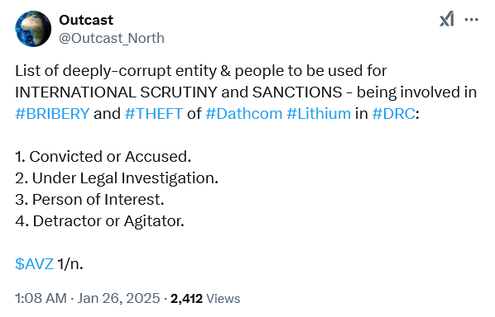Open the three-dot more options menu
The image size is (495, 317).
tap(471, 20)
